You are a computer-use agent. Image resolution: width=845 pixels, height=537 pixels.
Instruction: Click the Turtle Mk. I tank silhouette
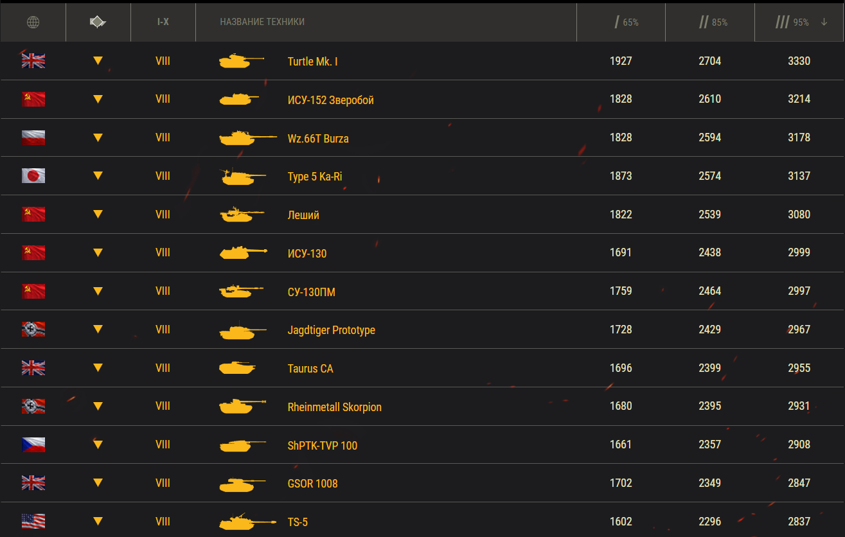coord(242,61)
